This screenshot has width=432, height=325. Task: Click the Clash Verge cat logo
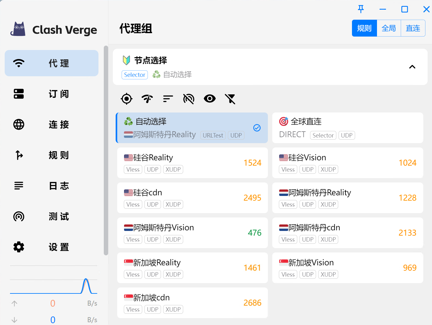point(18,29)
